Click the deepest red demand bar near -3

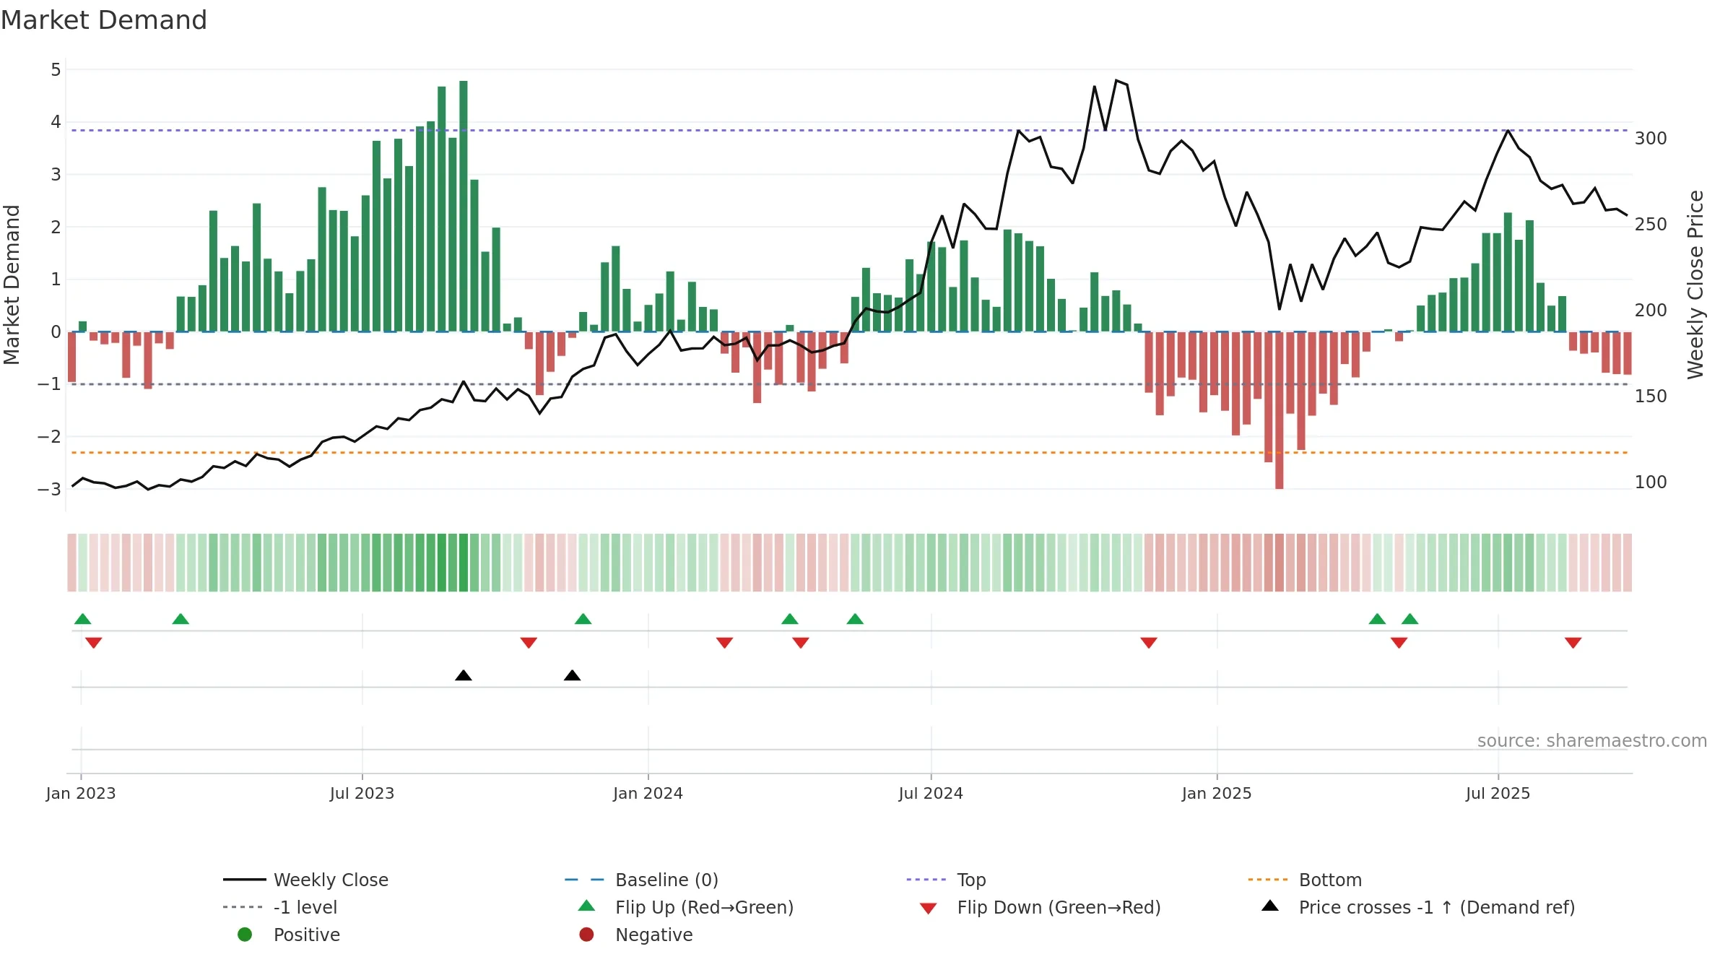[x=1280, y=410]
